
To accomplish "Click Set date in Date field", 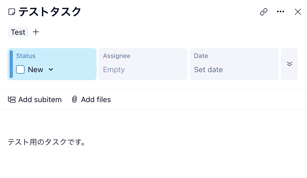I will [208, 70].
